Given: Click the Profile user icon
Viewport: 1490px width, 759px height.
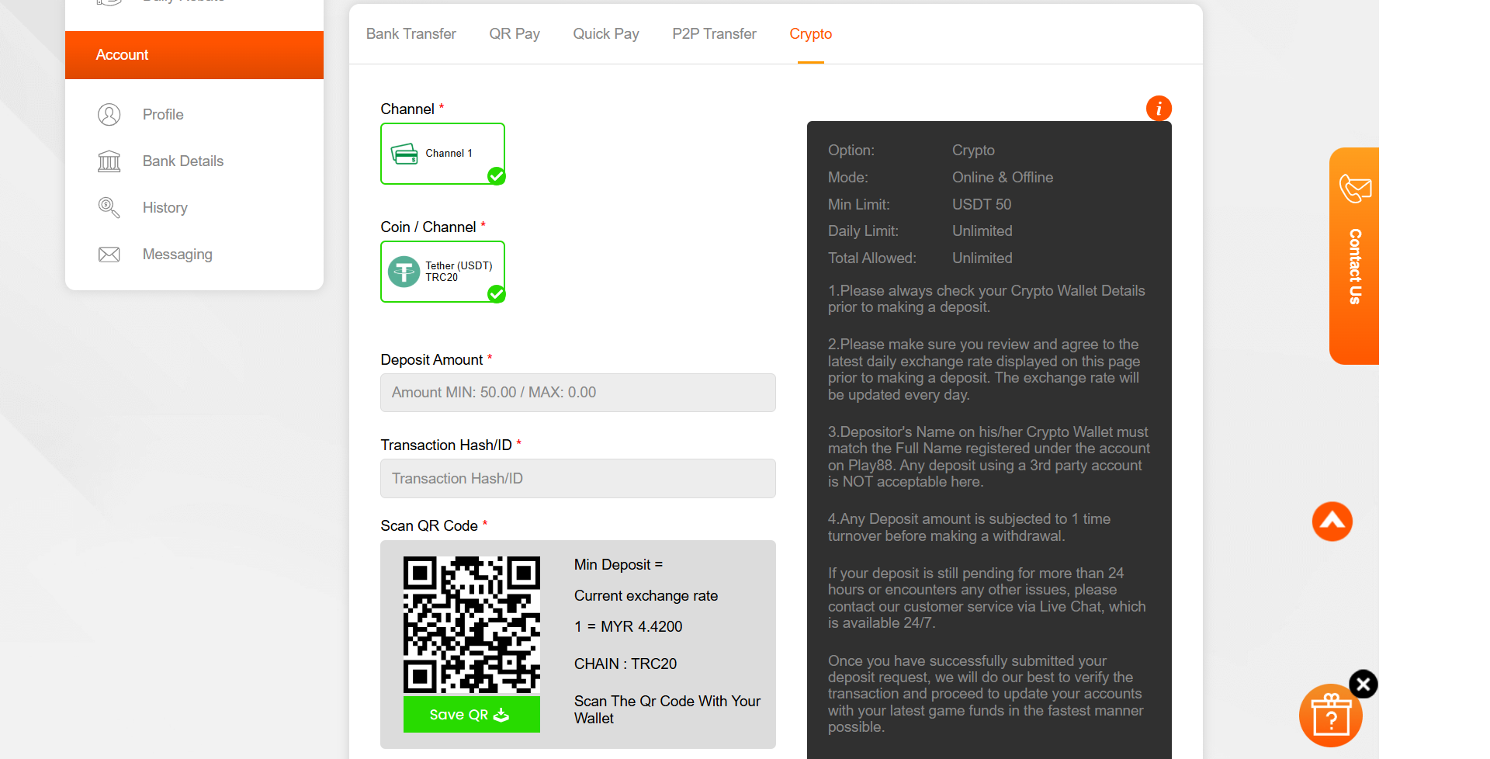Looking at the screenshot, I should pyautogui.click(x=109, y=115).
